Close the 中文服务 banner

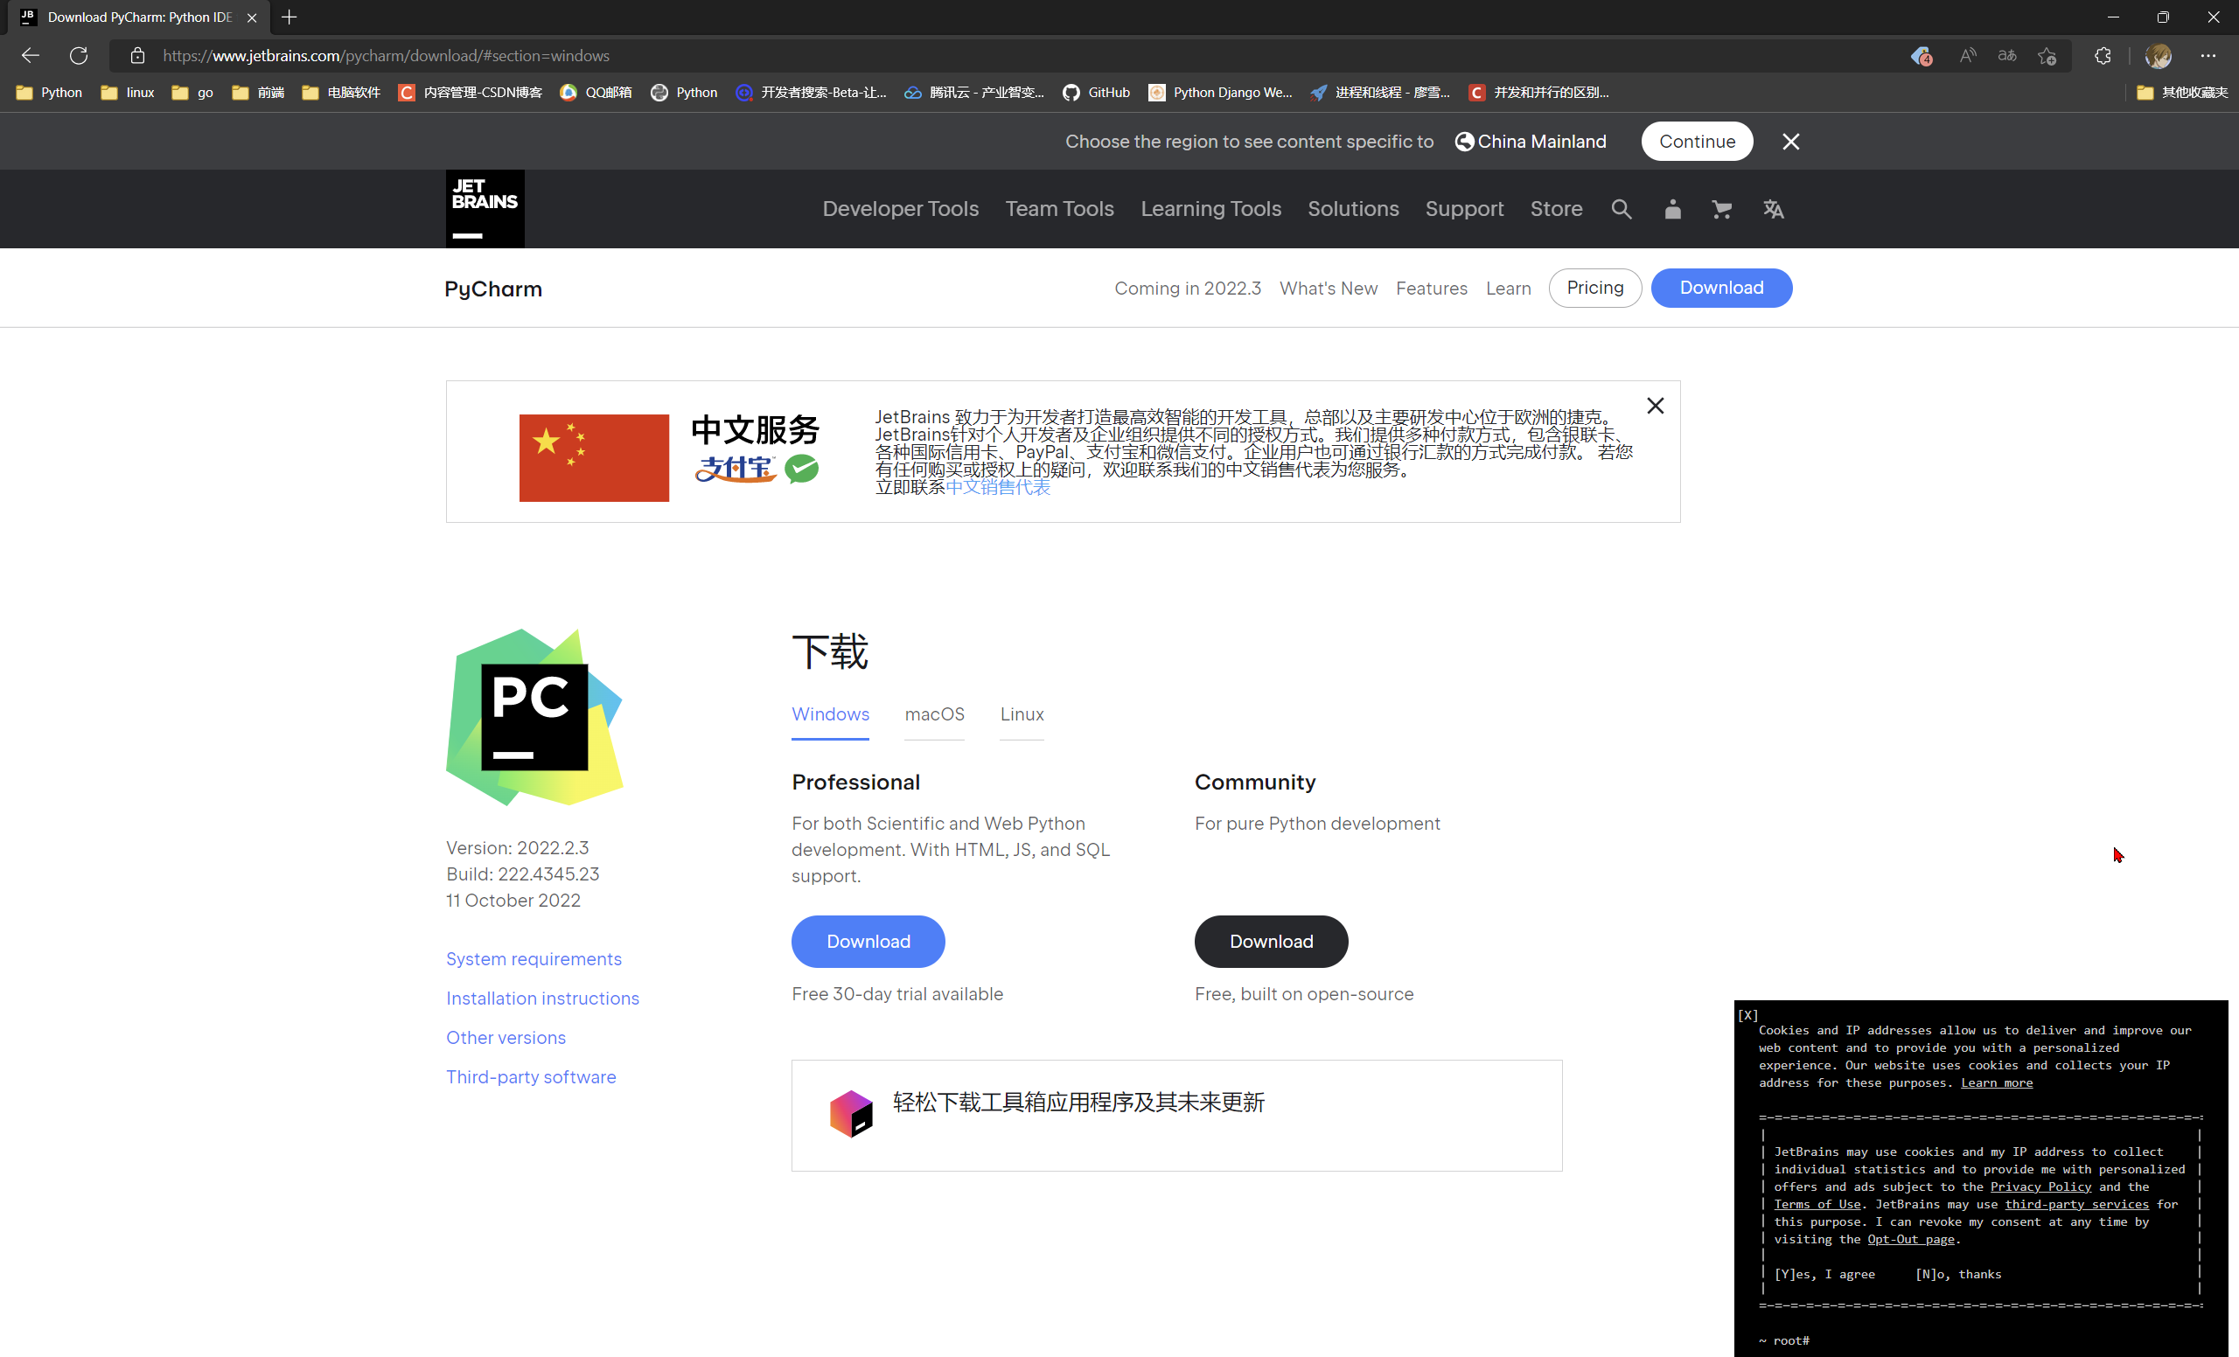(x=1655, y=406)
